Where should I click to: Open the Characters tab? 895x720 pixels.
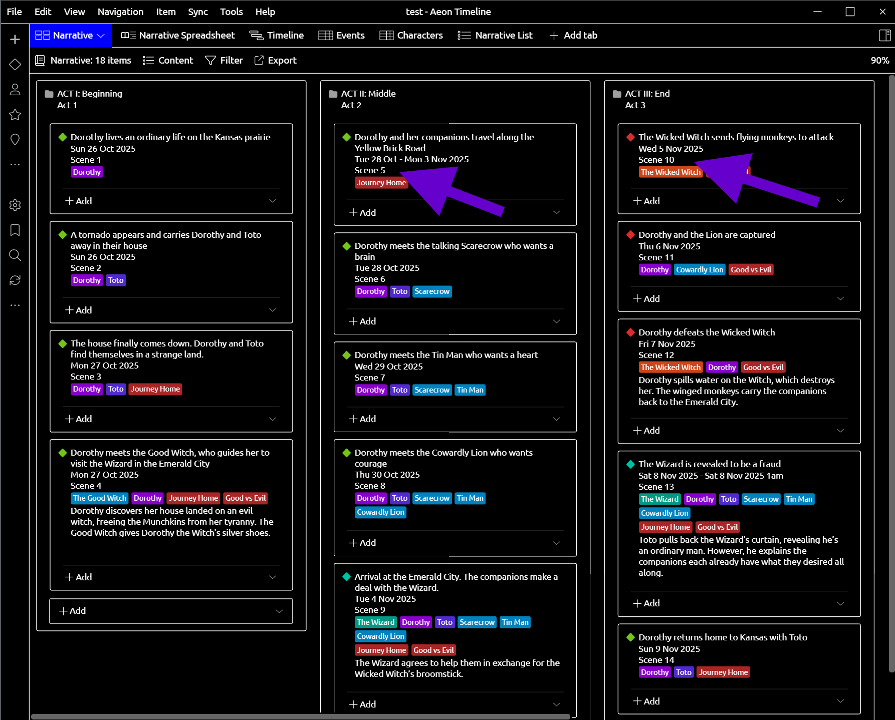(411, 36)
